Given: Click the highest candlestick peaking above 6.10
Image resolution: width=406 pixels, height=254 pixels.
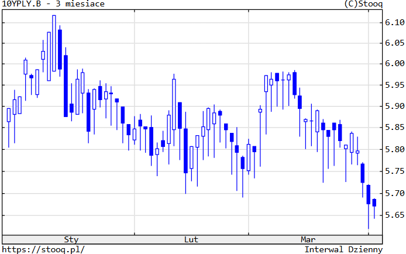Looking at the screenshot, I should coord(54,44).
